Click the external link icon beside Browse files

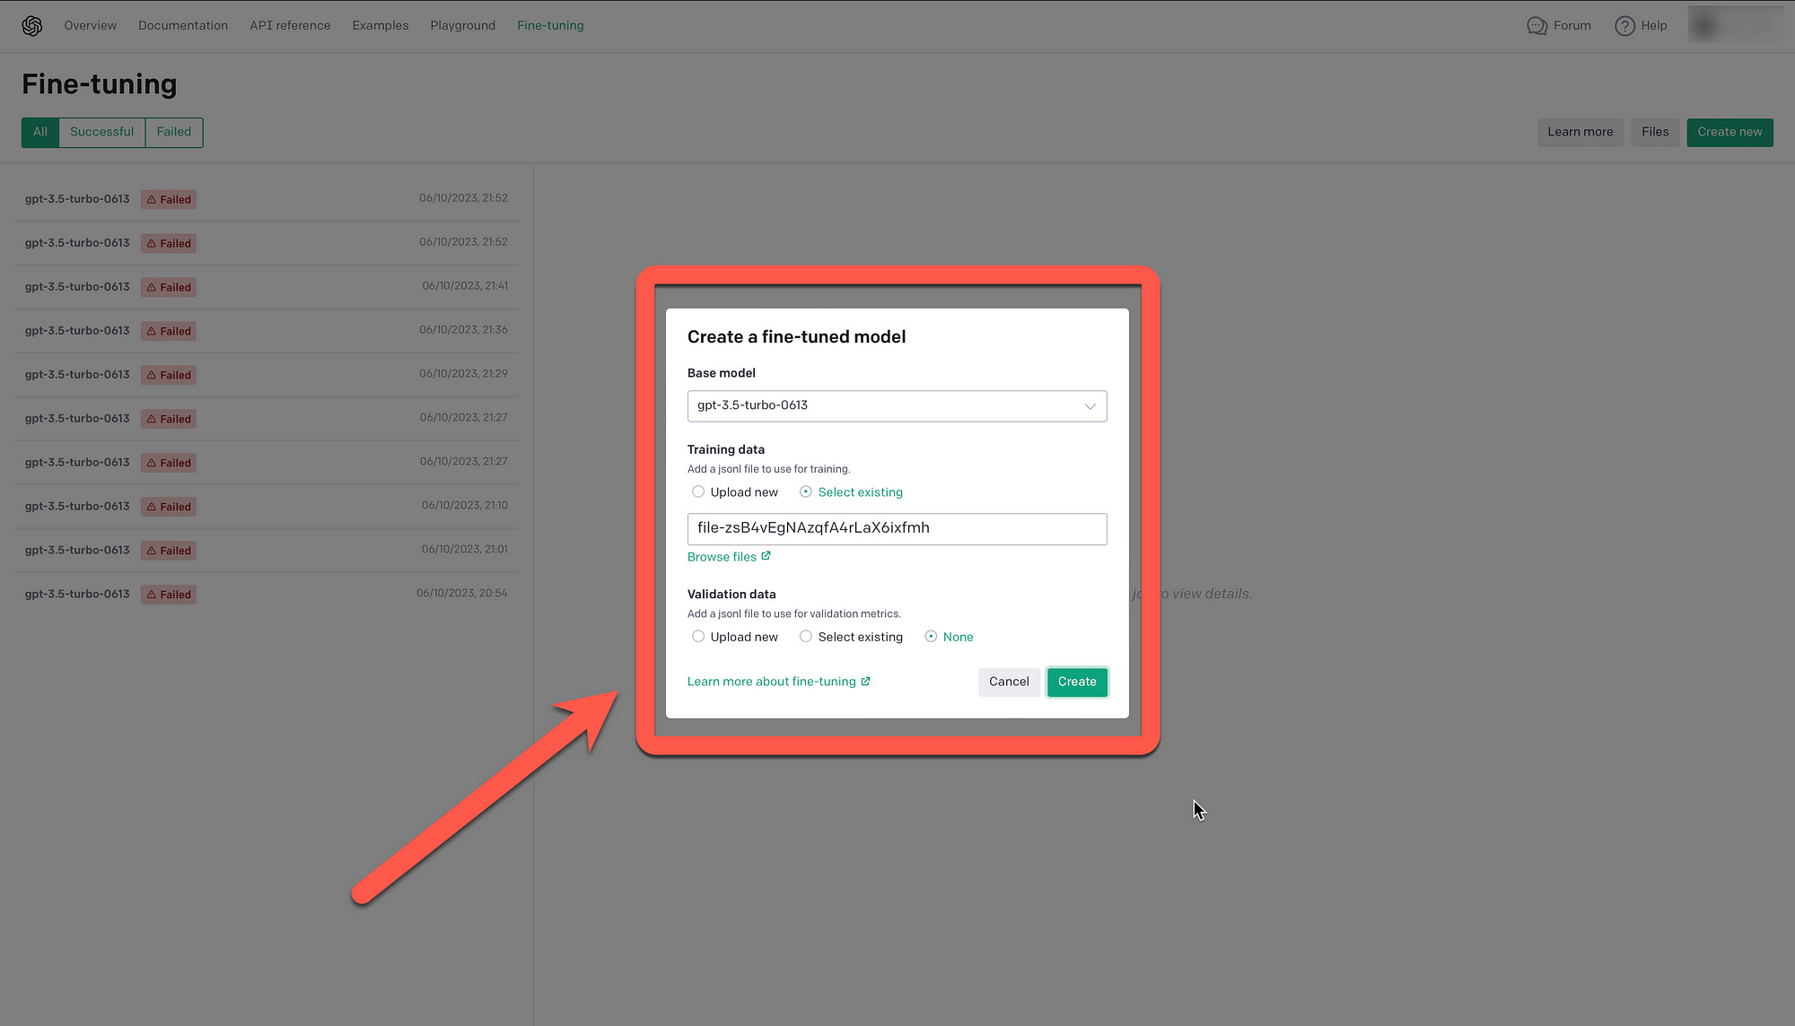point(766,556)
